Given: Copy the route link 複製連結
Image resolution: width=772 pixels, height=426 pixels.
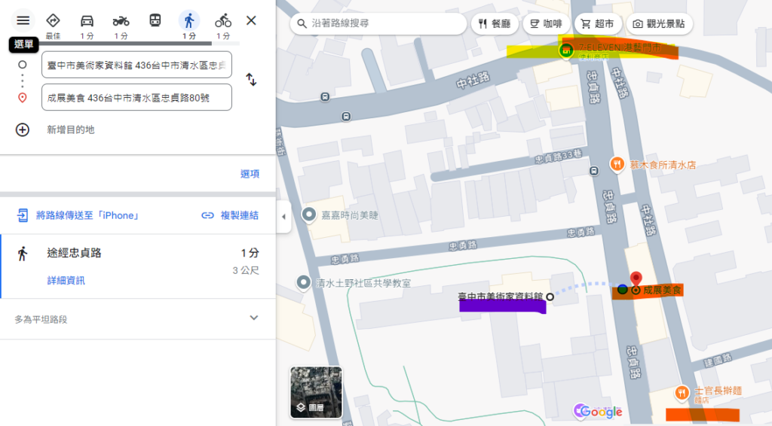Looking at the screenshot, I should (x=230, y=215).
